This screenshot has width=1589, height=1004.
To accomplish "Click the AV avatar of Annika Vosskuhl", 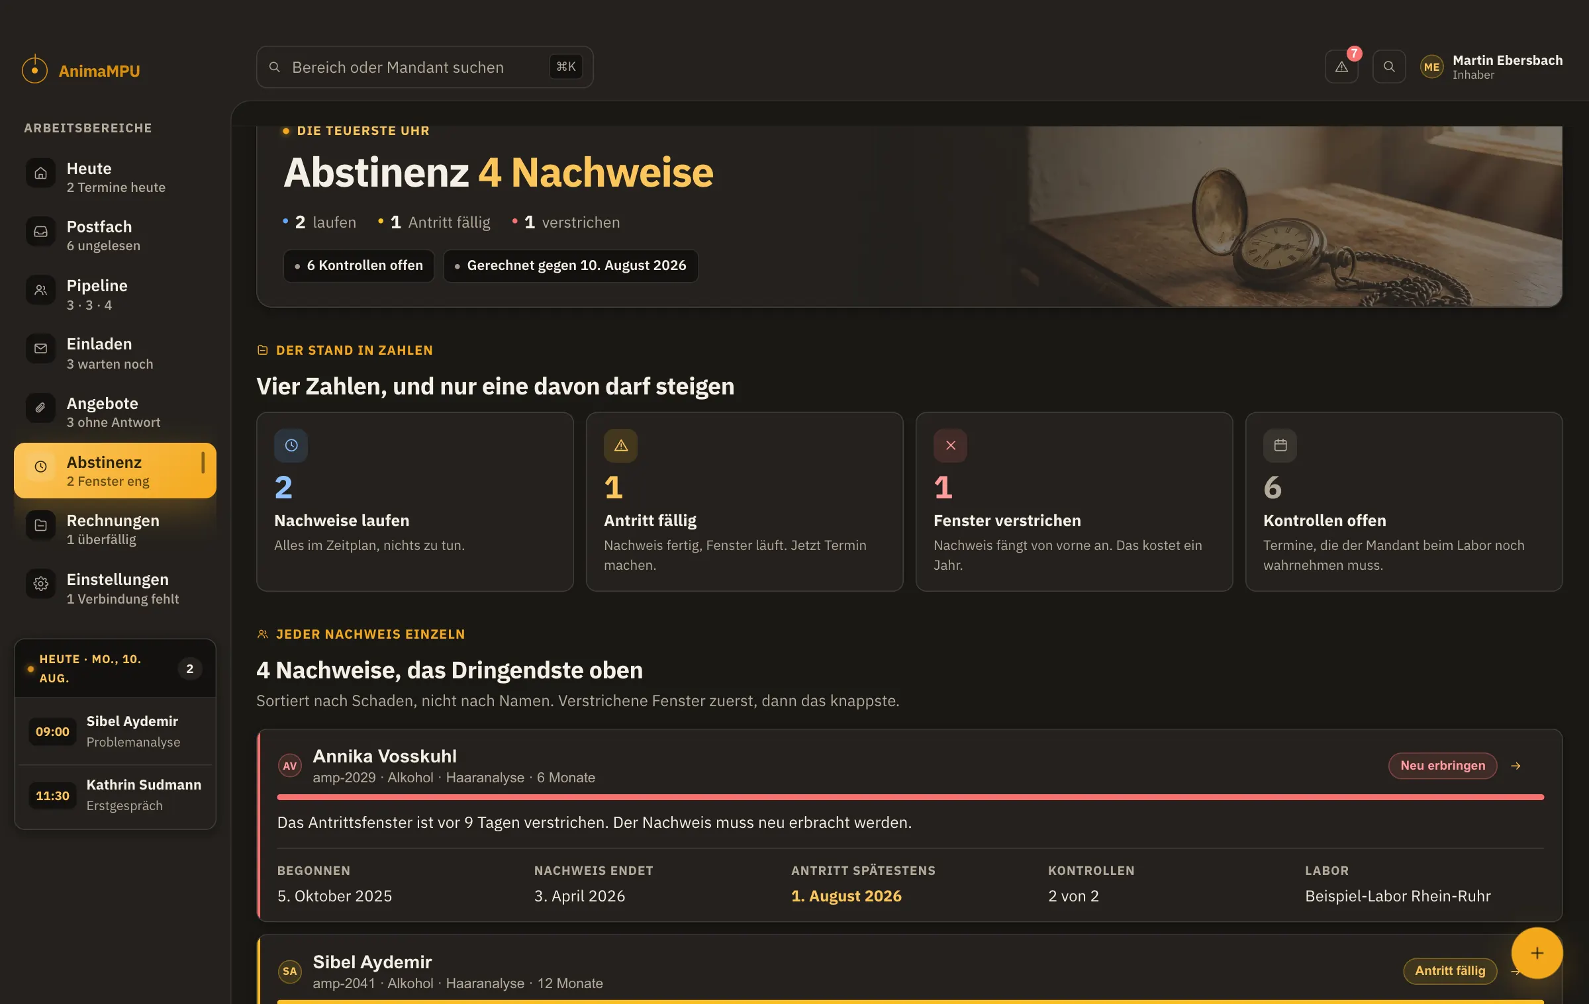I will (290, 766).
